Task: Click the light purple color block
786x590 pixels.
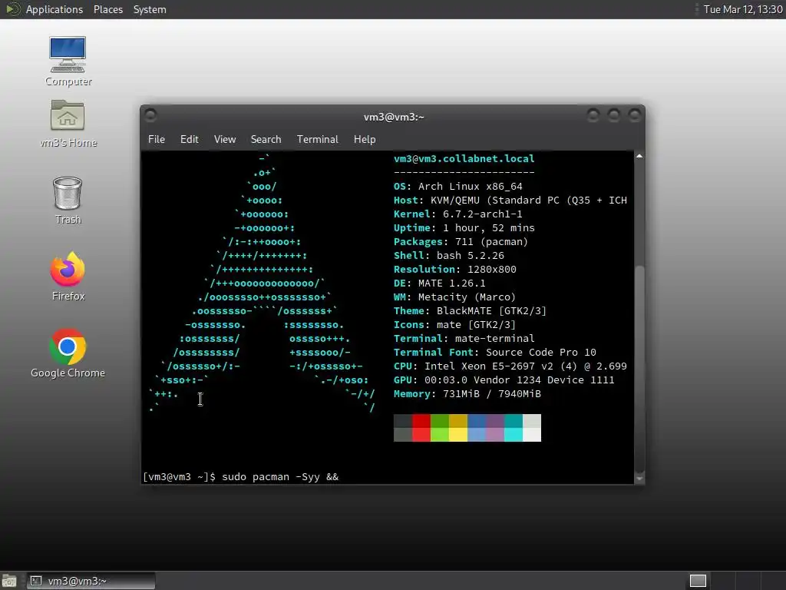Action: [x=495, y=435]
